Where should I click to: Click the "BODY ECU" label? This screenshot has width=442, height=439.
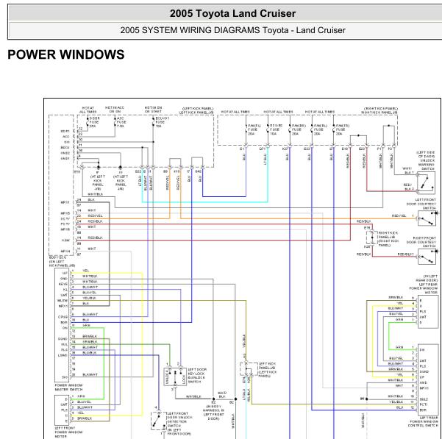(58, 257)
